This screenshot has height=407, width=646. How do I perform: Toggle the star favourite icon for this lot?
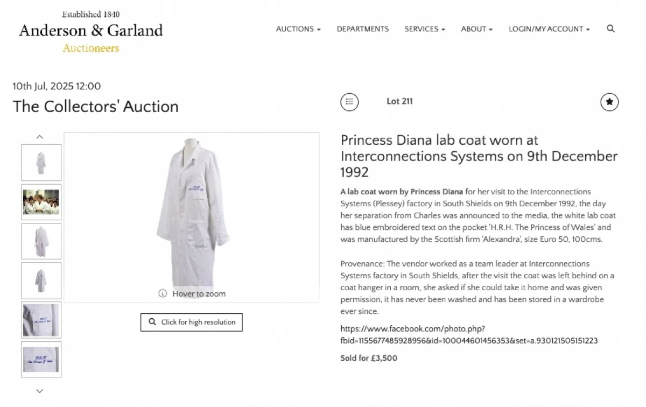pos(609,102)
